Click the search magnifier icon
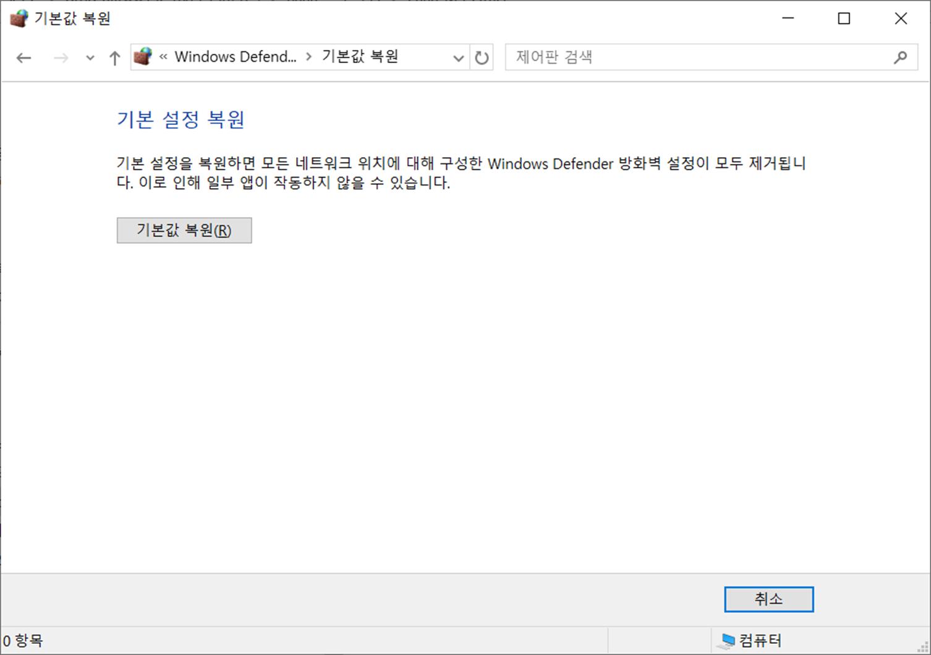The image size is (931, 655). [901, 58]
